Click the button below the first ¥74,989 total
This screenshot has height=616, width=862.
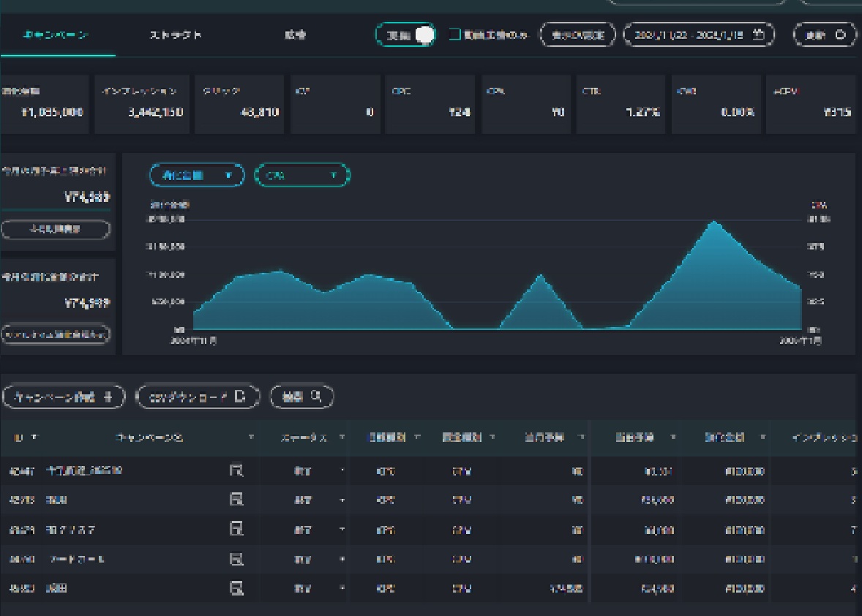[x=56, y=229]
